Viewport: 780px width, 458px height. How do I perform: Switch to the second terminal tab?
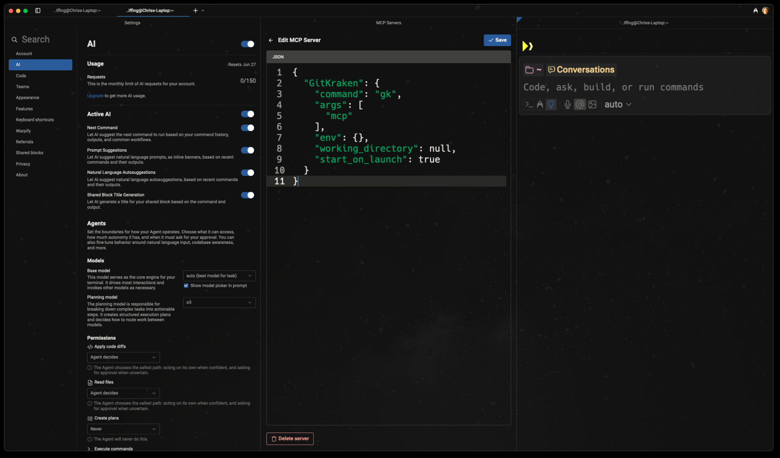pos(150,10)
